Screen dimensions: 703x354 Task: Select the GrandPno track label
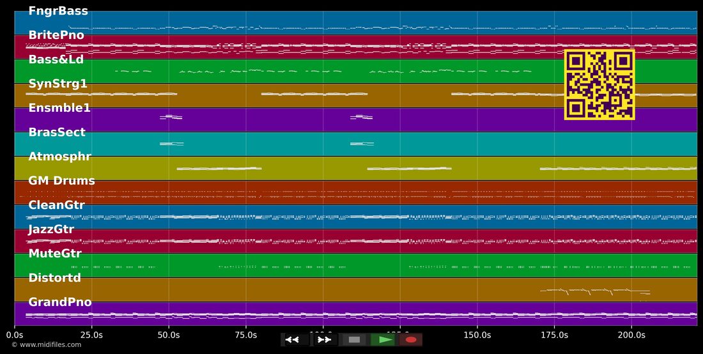point(60,302)
